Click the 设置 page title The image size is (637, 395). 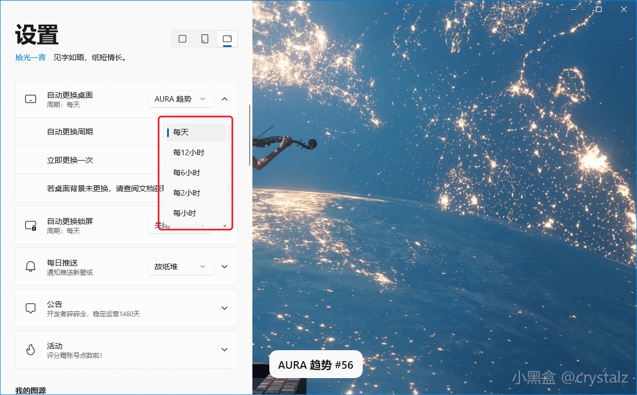37,34
